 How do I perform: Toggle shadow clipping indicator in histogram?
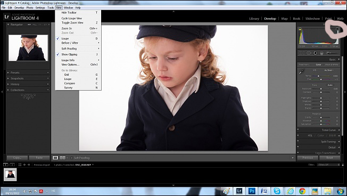300,29
